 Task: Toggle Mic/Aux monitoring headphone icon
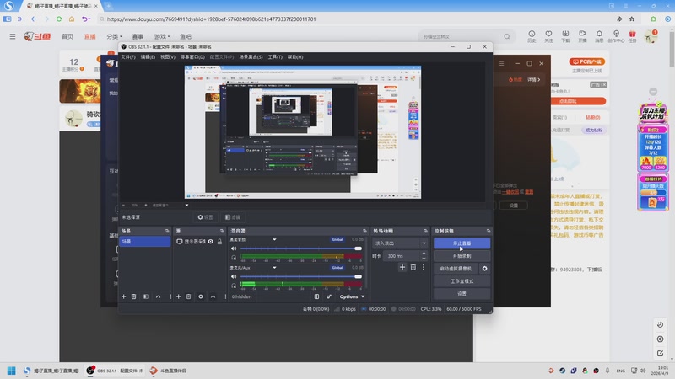click(x=234, y=286)
